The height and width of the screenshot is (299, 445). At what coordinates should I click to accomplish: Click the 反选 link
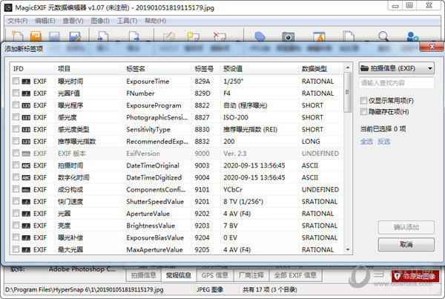[383, 142]
